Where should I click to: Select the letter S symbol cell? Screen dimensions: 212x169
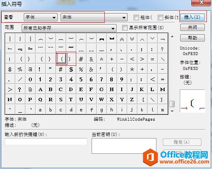click(x=61, y=100)
